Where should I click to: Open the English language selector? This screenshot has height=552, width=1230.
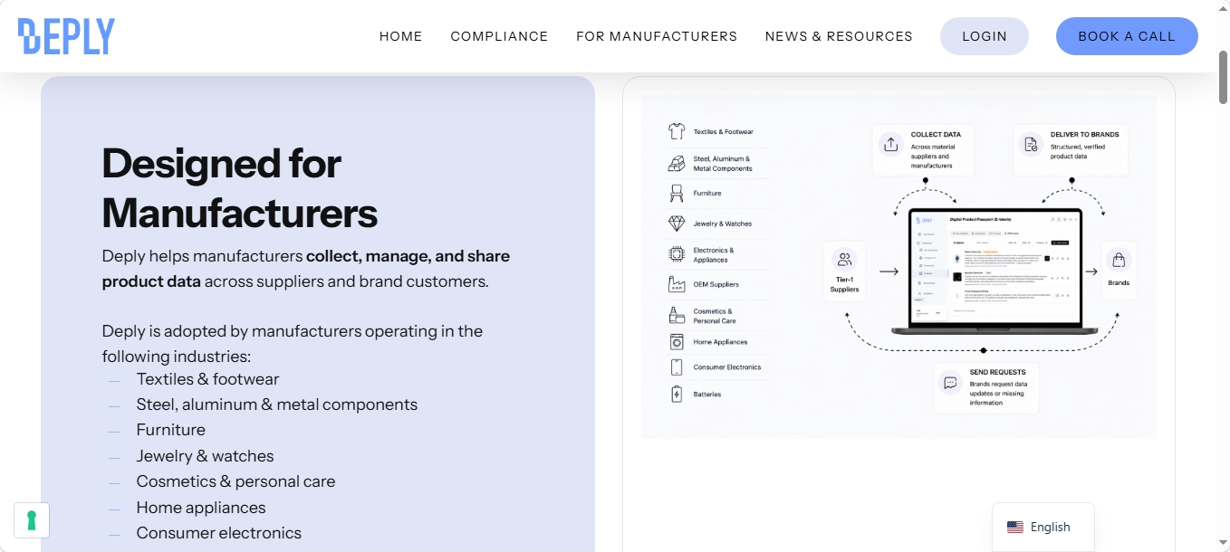point(1043,527)
